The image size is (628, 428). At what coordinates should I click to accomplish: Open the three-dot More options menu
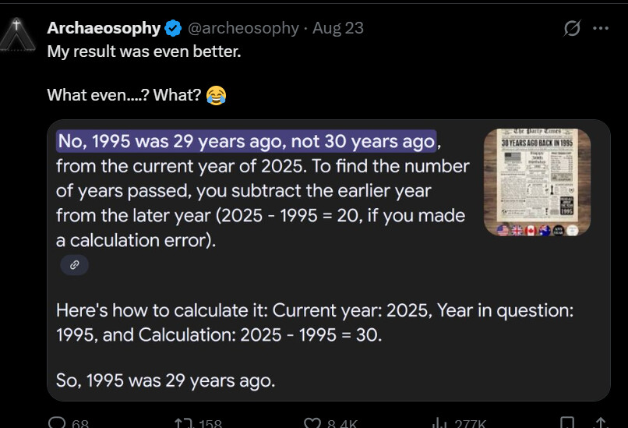601,29
